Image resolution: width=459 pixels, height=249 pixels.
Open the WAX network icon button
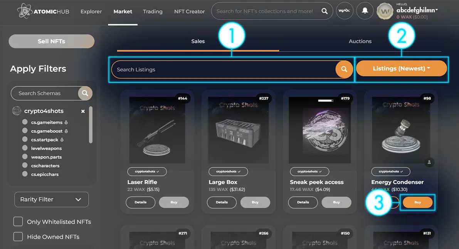tap(345, 11)
